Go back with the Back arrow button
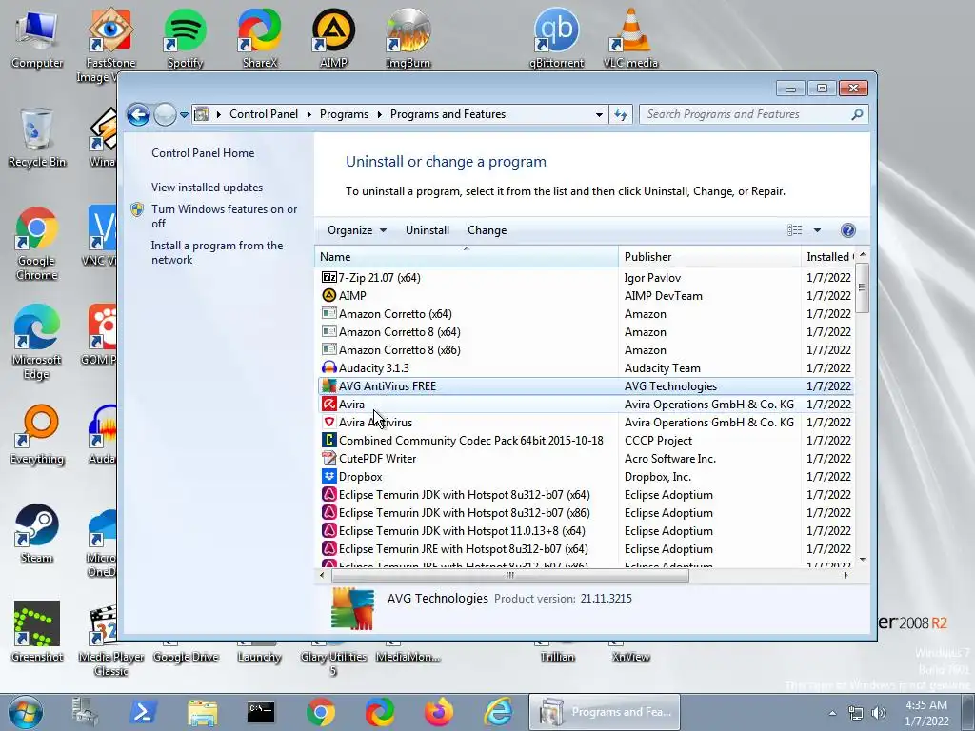The width and height of the screenshot is (975, 731). click(138, 114)
